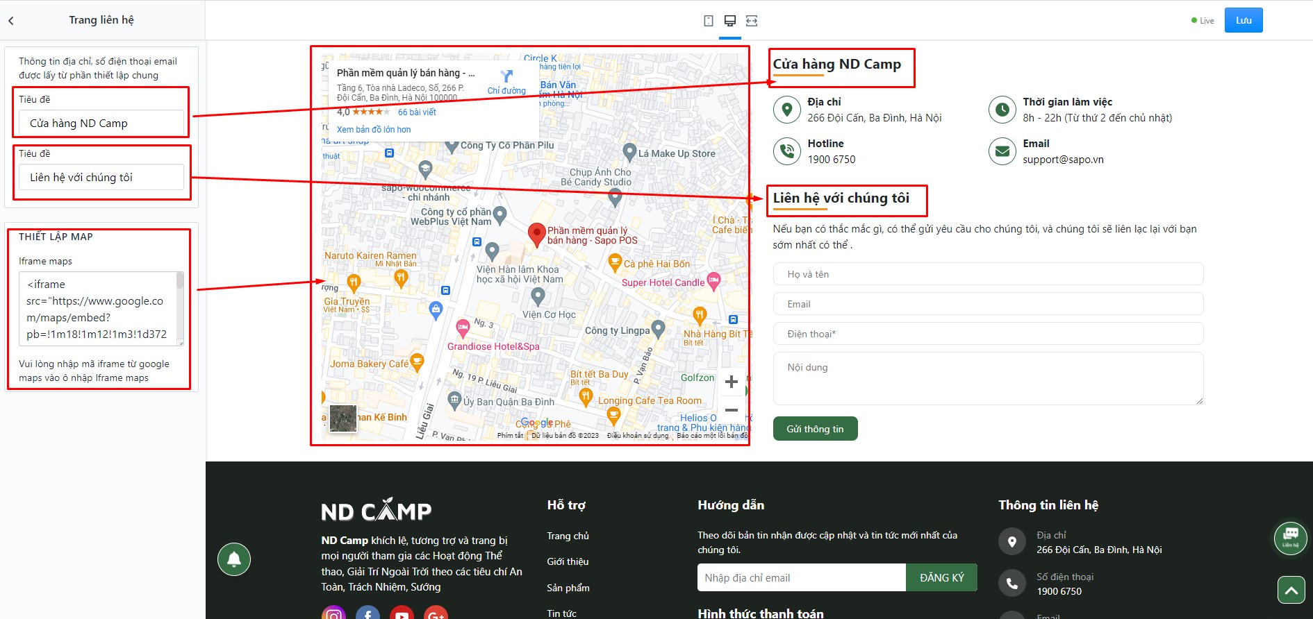Select the Viện Cơ Học map pin
Viewport: 1313px width, 619px height.
538,296
